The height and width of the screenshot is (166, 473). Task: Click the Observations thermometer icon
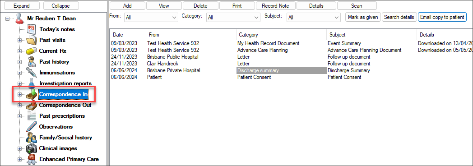tap(32, 127)
